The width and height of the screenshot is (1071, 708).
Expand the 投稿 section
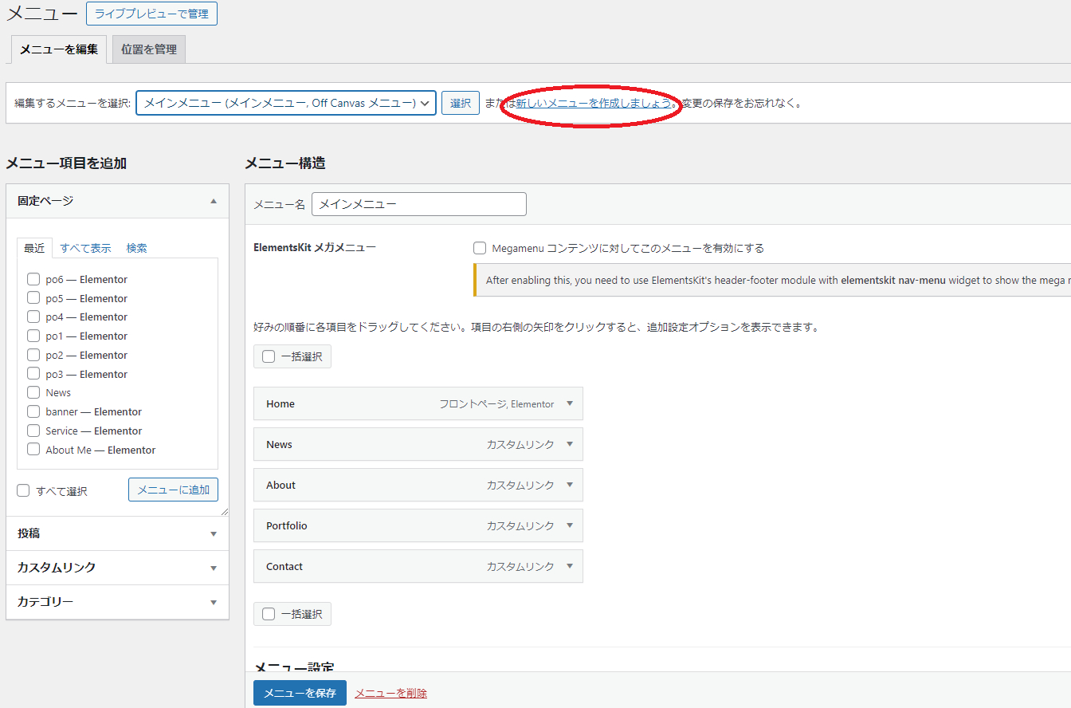pos(213,534)
